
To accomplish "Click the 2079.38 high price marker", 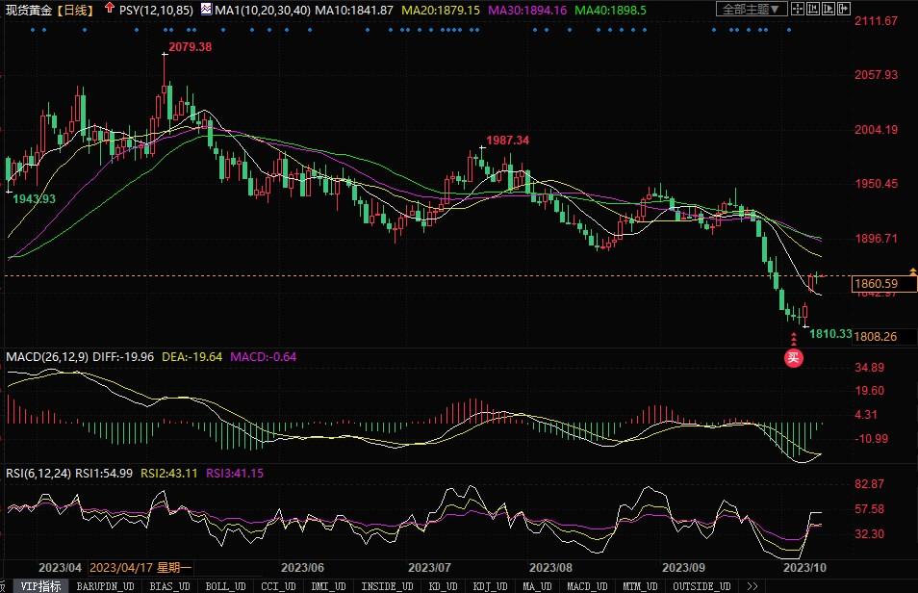I will click(190, 46).
